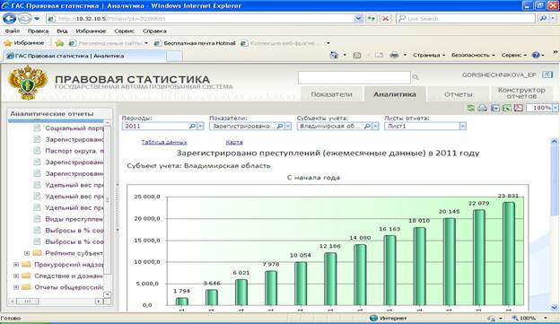Viewport: 560px width, 324px height.
Task: Open the Субъекты учета dropdown arrow
Action: click(375, 126)
